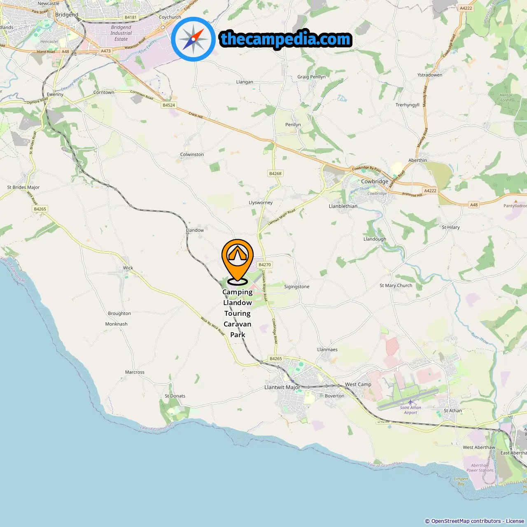The height and width of the screenshot is (527, 527).
Task: Select the Bridgend town label
Action: (67, 14)
